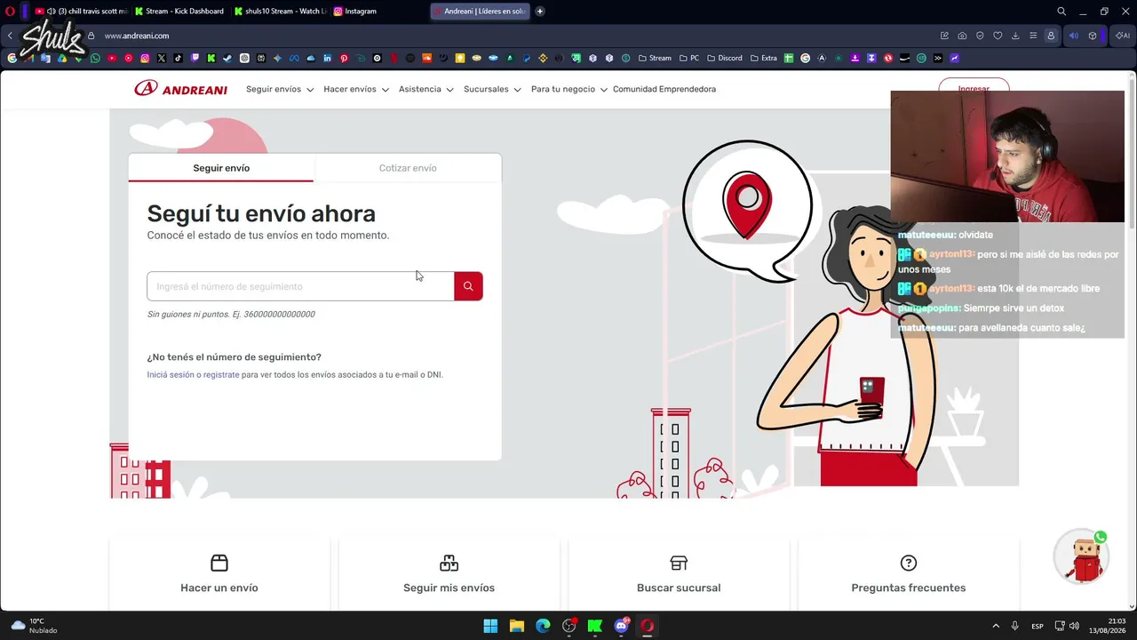Open the Stream bookmarks folder
Image resolution: width=1137 pixels, height=640 pixels.
click(655, 59)
